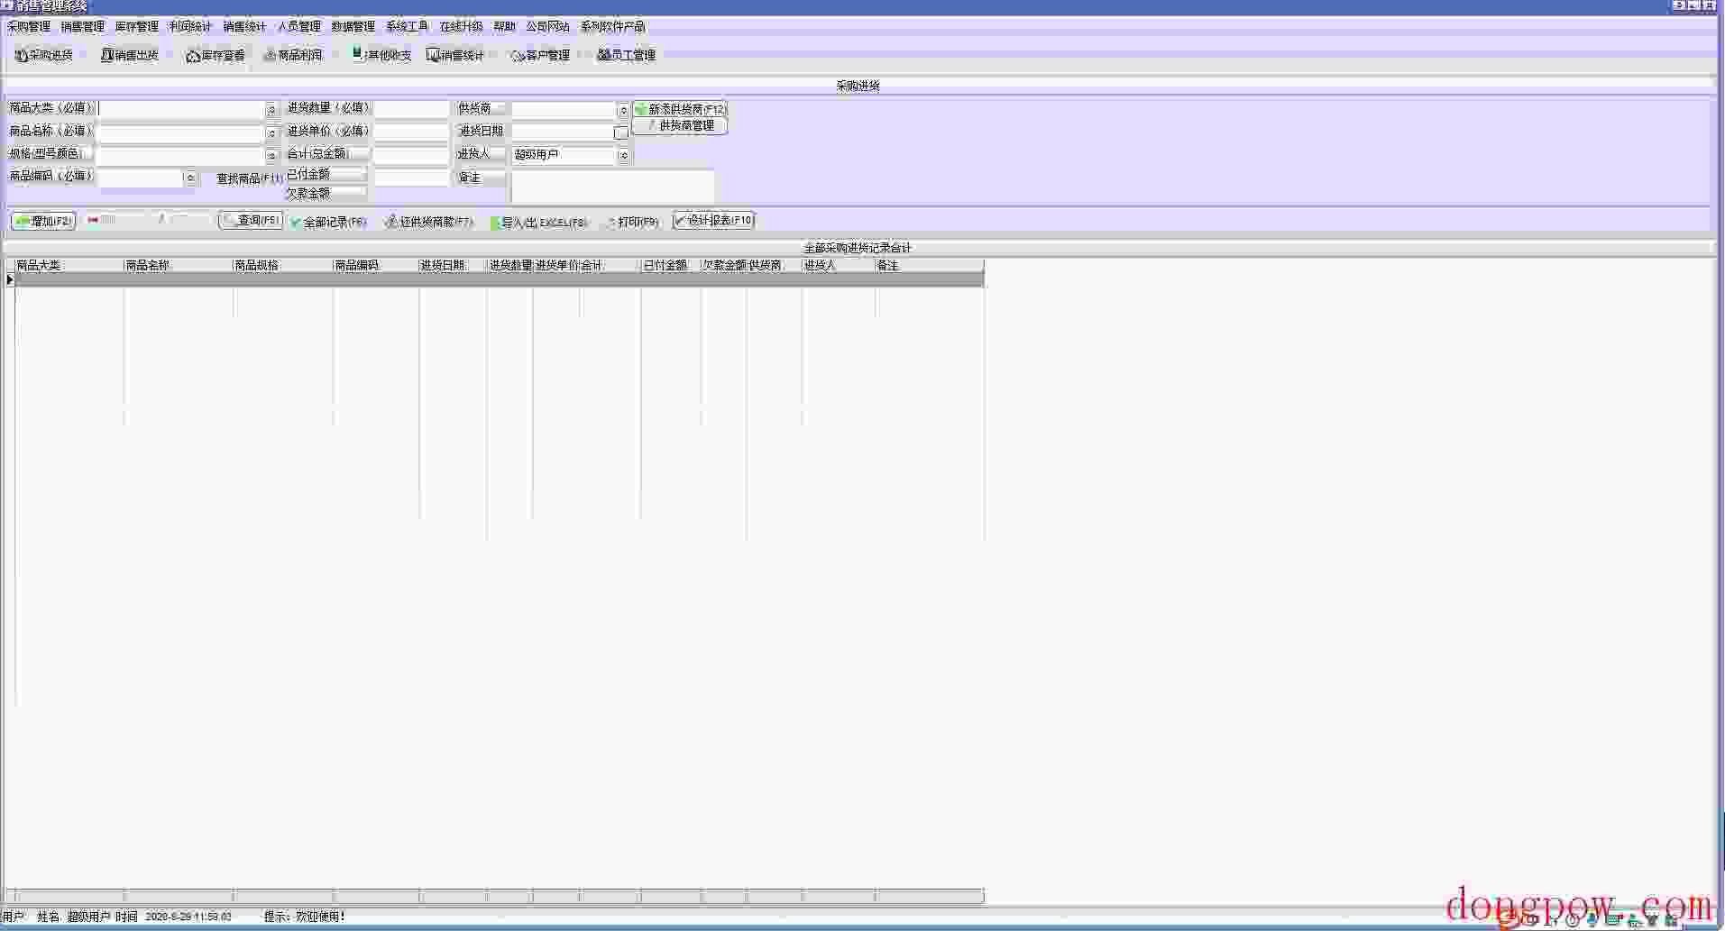This screenshot has width=1725, height=931.
Task: Focus the 已付金额 paid amount field
Action: click(x=411, y=178)
